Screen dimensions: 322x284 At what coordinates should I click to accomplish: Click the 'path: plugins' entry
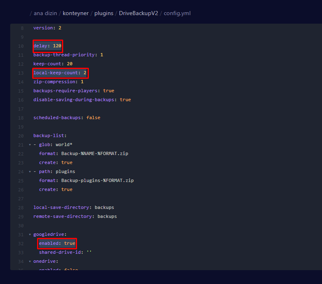point(57,171)
